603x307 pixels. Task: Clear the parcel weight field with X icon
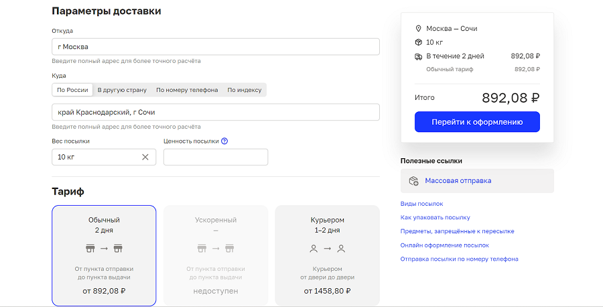click(x=145, y=157)
